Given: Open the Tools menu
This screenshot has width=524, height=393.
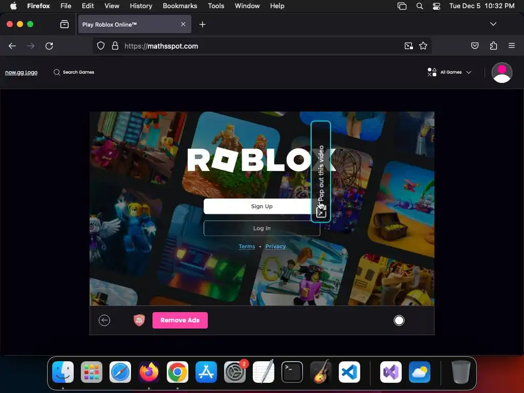Looking at the screenshot, I should 216,6.
